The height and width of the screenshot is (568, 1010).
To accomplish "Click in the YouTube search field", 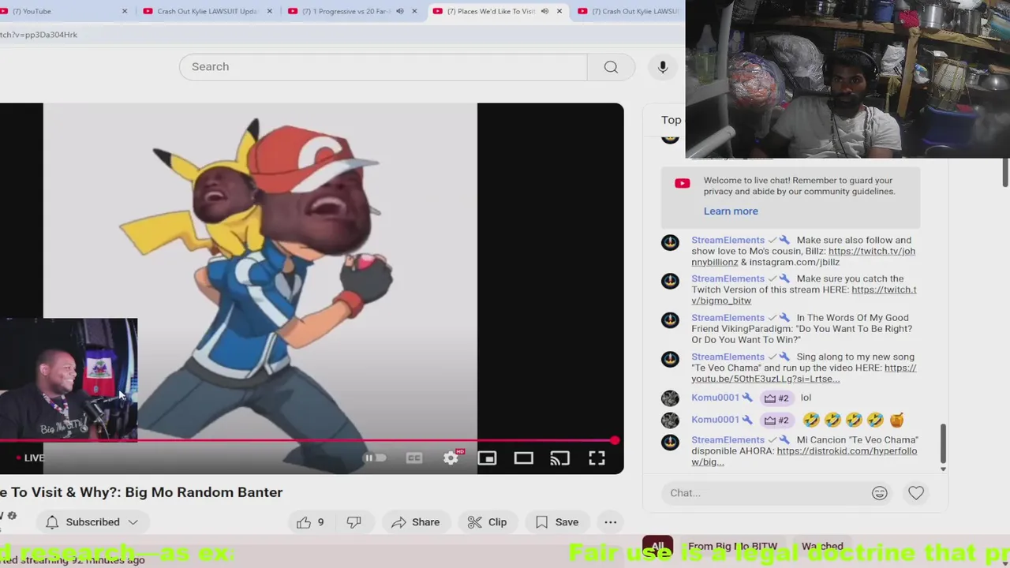I will point(383,67).
